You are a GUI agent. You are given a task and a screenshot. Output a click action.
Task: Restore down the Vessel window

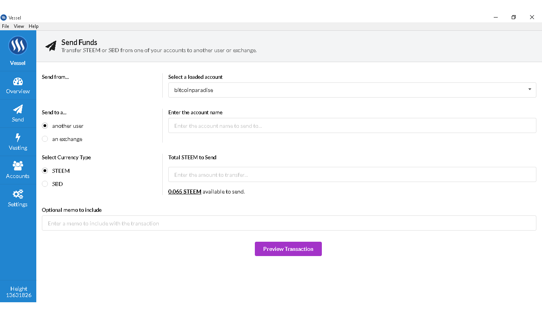[x=514, y=17]
